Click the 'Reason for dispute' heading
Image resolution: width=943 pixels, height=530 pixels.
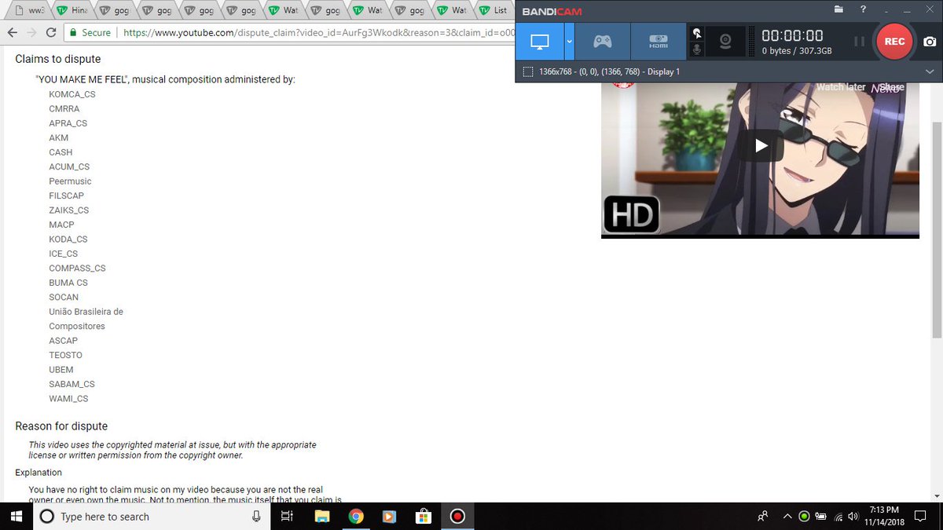(61, 426)
